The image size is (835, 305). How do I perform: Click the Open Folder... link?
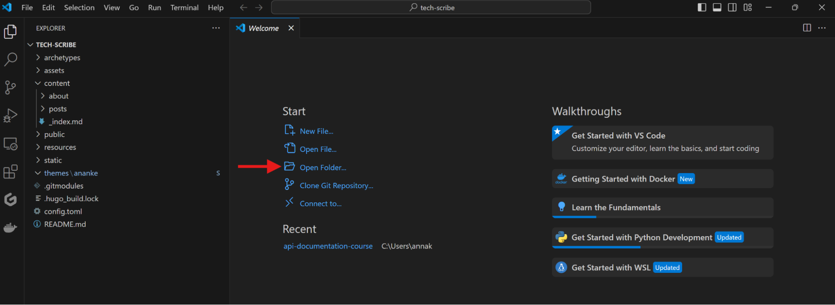click(323, 167)
